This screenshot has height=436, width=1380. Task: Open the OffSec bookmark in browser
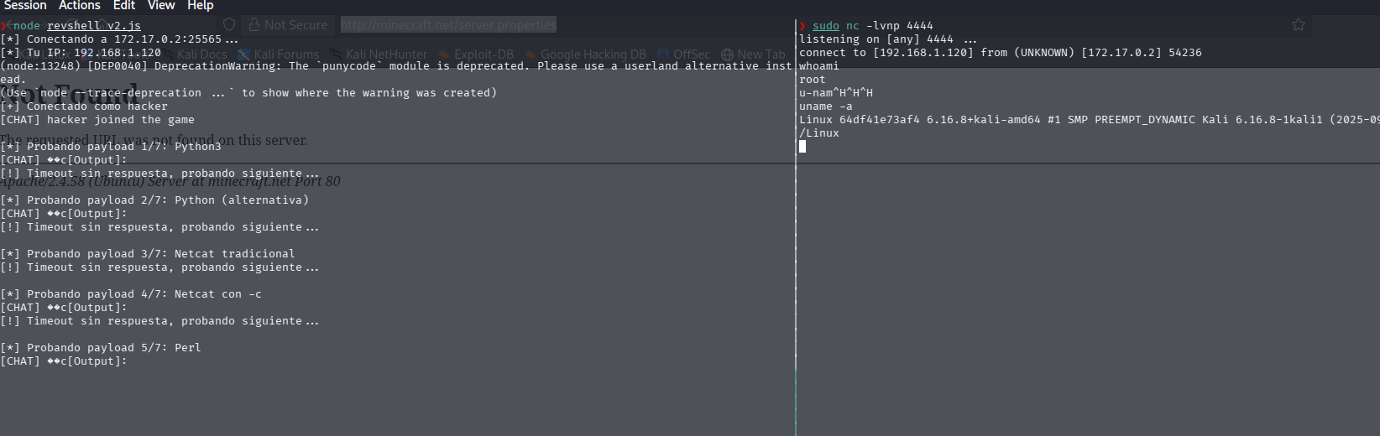684,54
